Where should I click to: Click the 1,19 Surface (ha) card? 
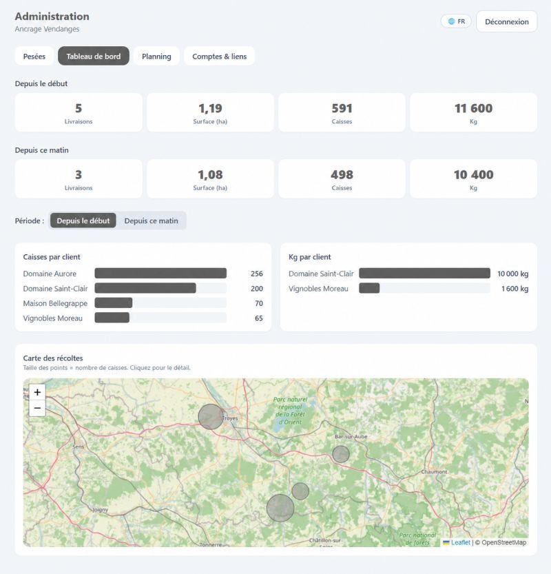point(210,112)
